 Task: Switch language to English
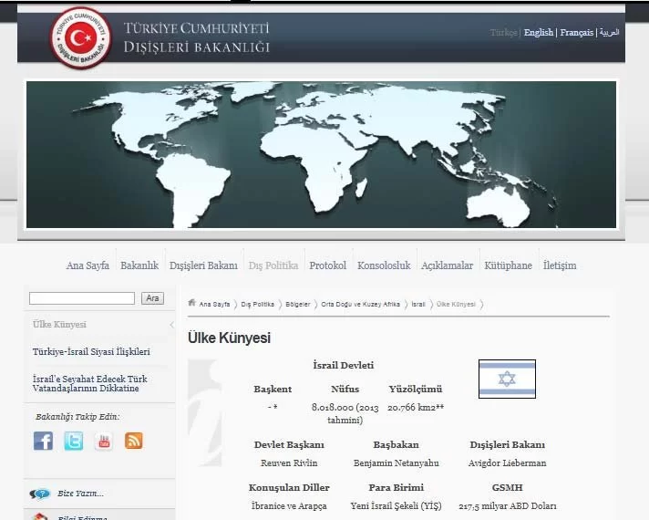coord(538,32)
